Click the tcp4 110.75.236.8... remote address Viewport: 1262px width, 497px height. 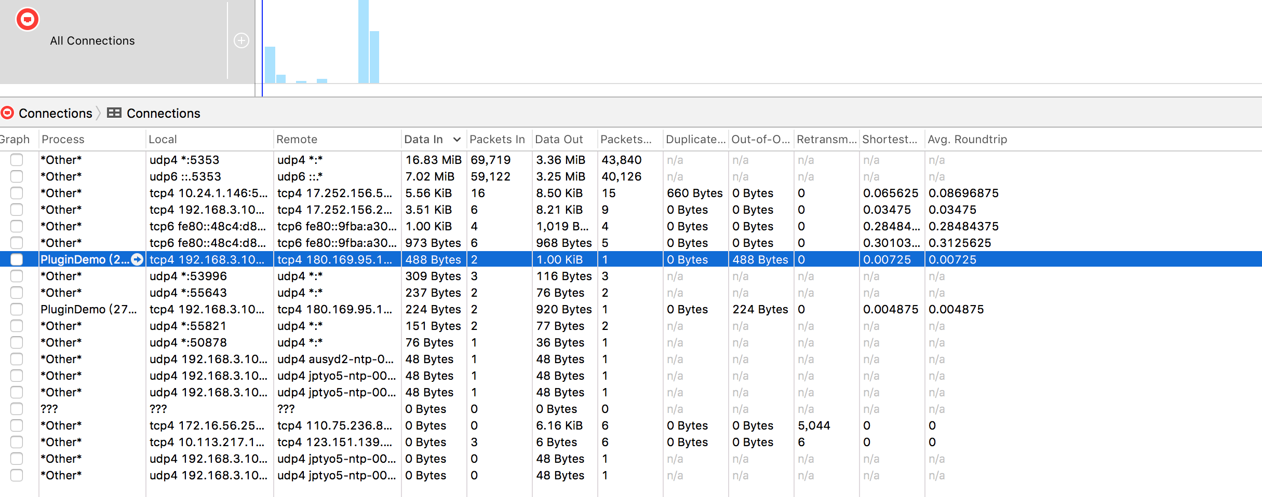334,425
